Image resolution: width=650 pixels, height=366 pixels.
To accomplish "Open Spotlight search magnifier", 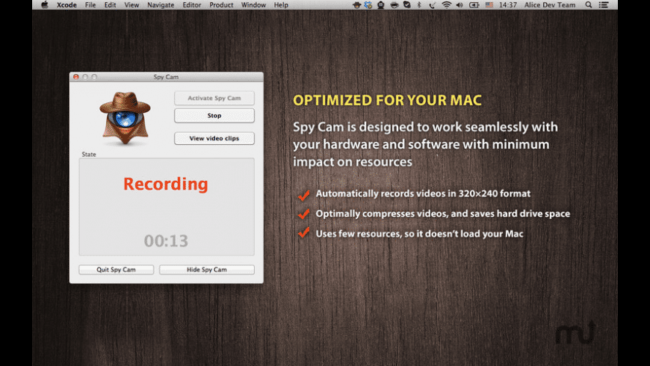I will coord(589,5).
